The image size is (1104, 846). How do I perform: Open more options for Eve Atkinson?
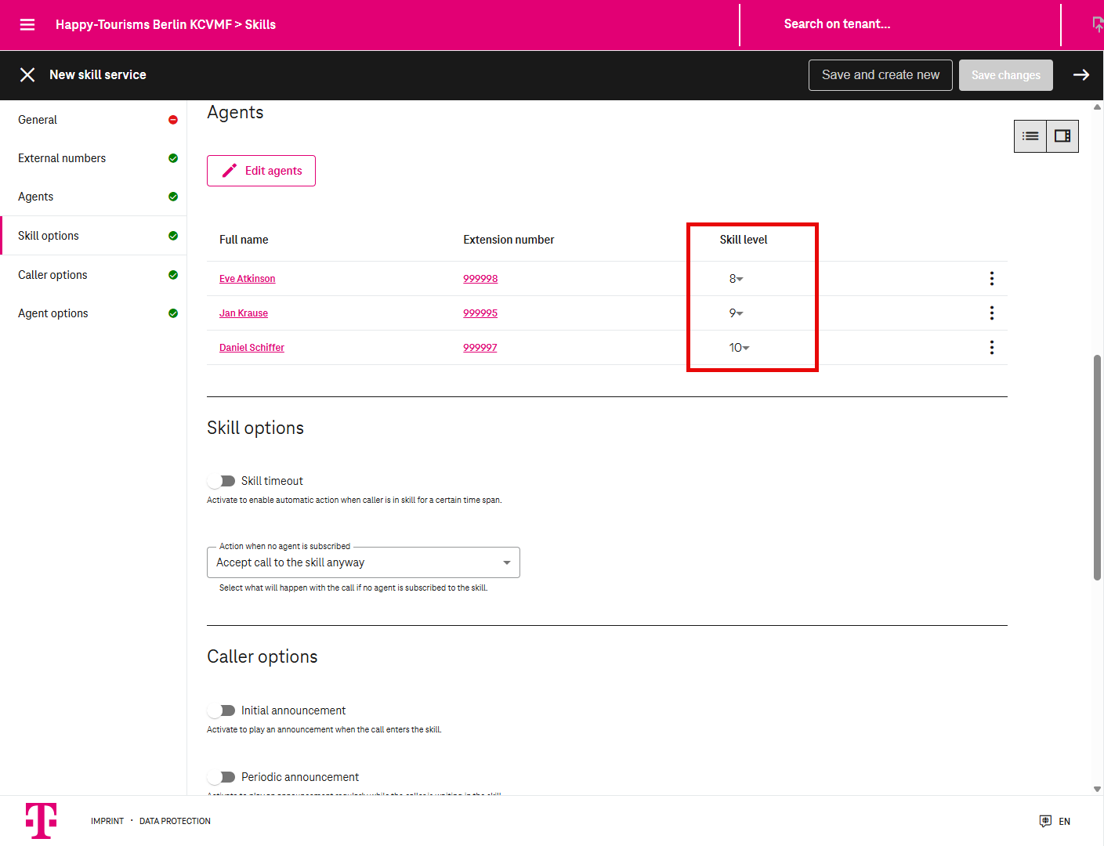(991, 279)
